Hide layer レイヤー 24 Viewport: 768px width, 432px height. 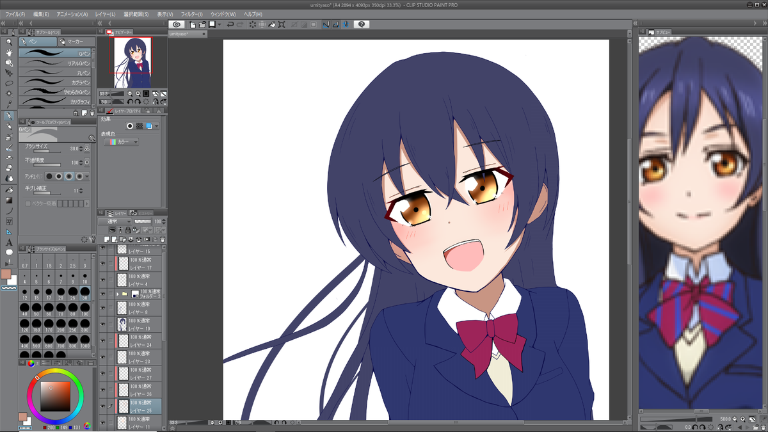point(102,340)
